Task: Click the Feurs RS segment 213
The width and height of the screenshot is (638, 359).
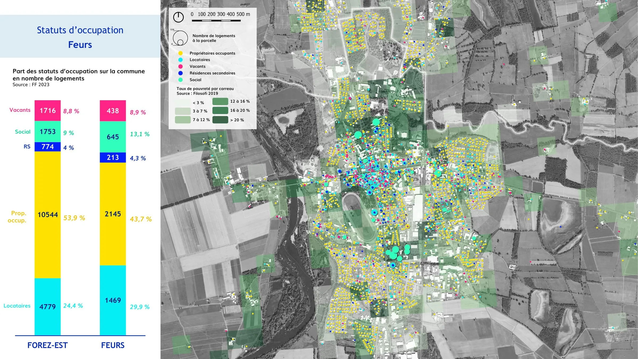Action: [x=113, y=157]
